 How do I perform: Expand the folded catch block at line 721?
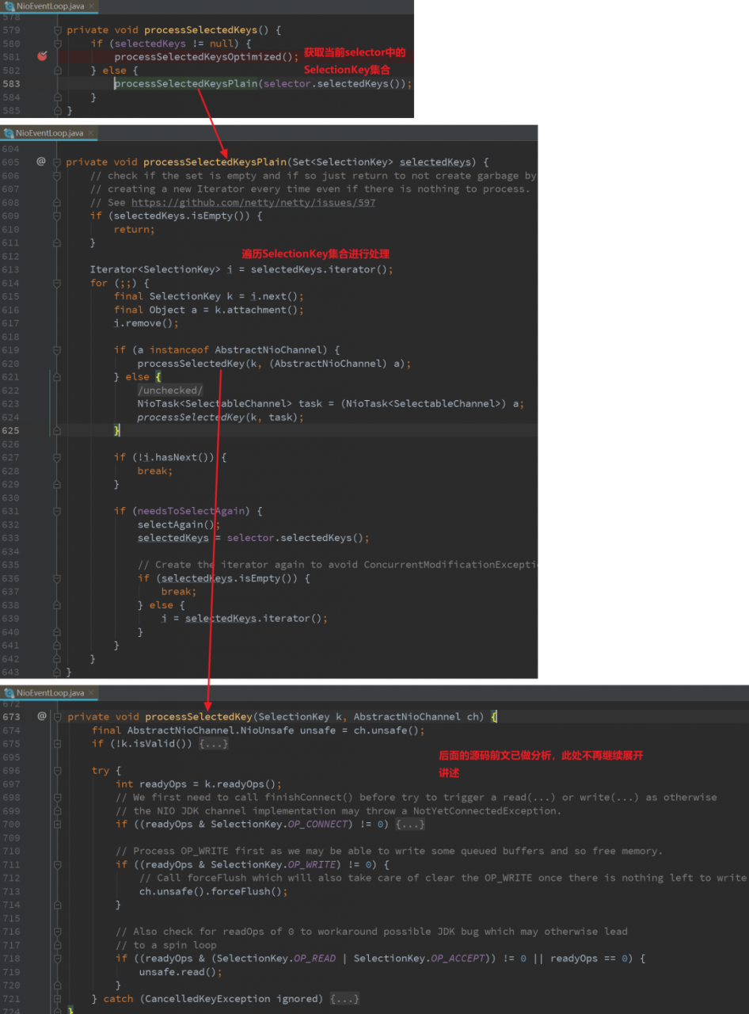tap(345, 998)
